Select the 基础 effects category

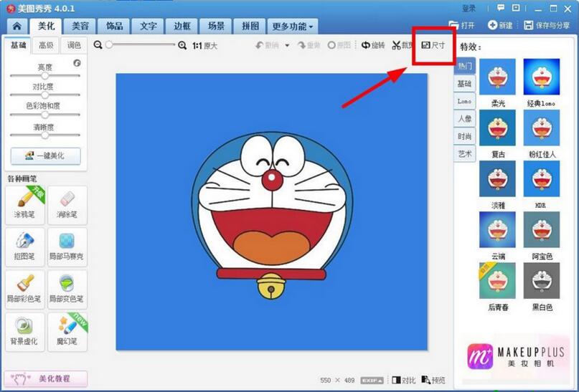(x=464, y=84)
